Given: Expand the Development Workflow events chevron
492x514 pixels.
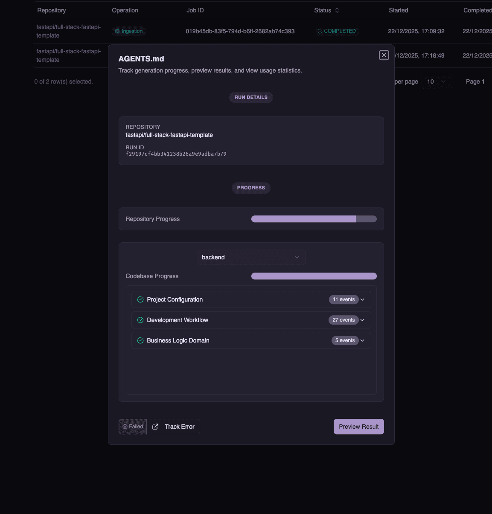Looking at the screenshot, I should pyautogui.click(x=362, y=320).
